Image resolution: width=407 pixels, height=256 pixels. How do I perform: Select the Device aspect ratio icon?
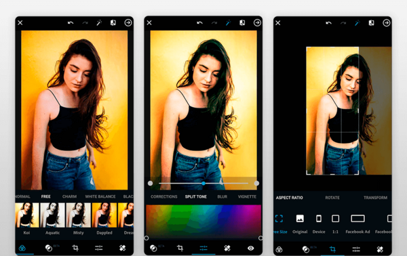pyautogui.click(x=319, y=219)
